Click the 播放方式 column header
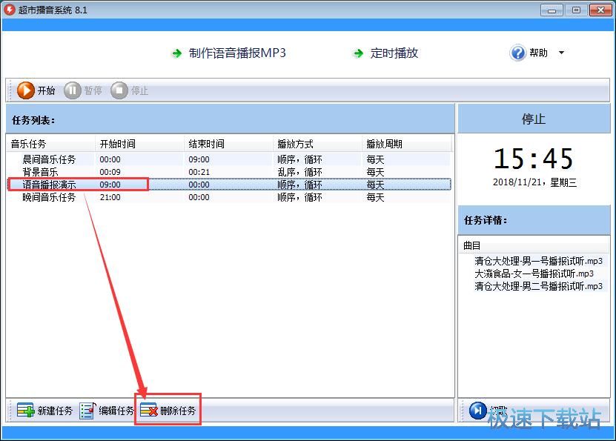The height and width of the screenshot is (441, 616). click(317, 144)
